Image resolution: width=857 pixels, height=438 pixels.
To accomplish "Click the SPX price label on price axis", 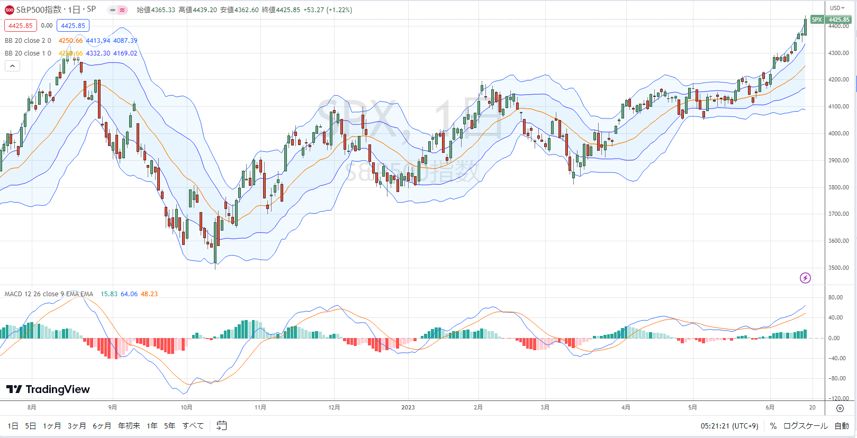I will pyautogui.click(x=817, y=20).
